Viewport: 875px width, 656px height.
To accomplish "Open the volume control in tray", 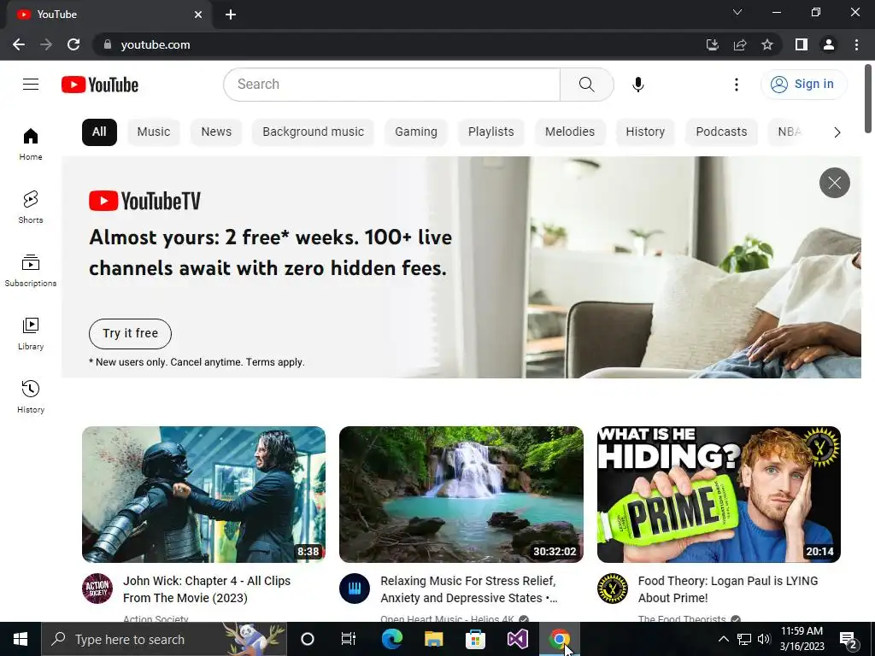I will [764, 639].
